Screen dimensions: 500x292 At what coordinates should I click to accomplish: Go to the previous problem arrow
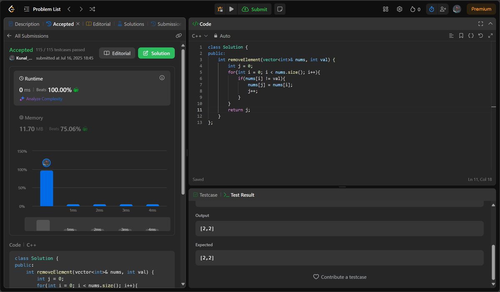pyautogui.click(x=69, y=9)
